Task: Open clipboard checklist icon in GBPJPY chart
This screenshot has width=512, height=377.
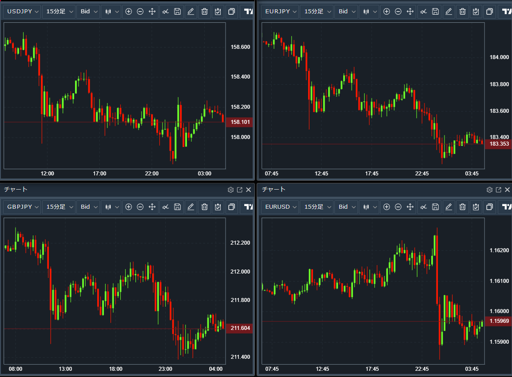Action: [218, 207]
